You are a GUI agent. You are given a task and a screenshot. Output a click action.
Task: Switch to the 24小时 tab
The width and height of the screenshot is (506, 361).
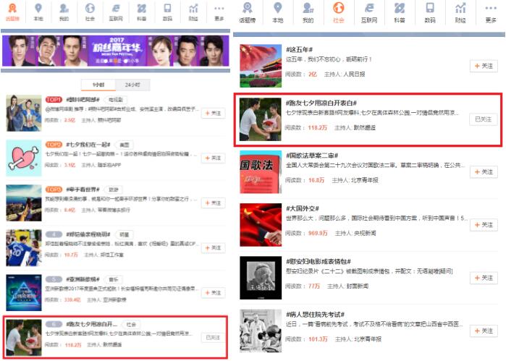point(132,84)
